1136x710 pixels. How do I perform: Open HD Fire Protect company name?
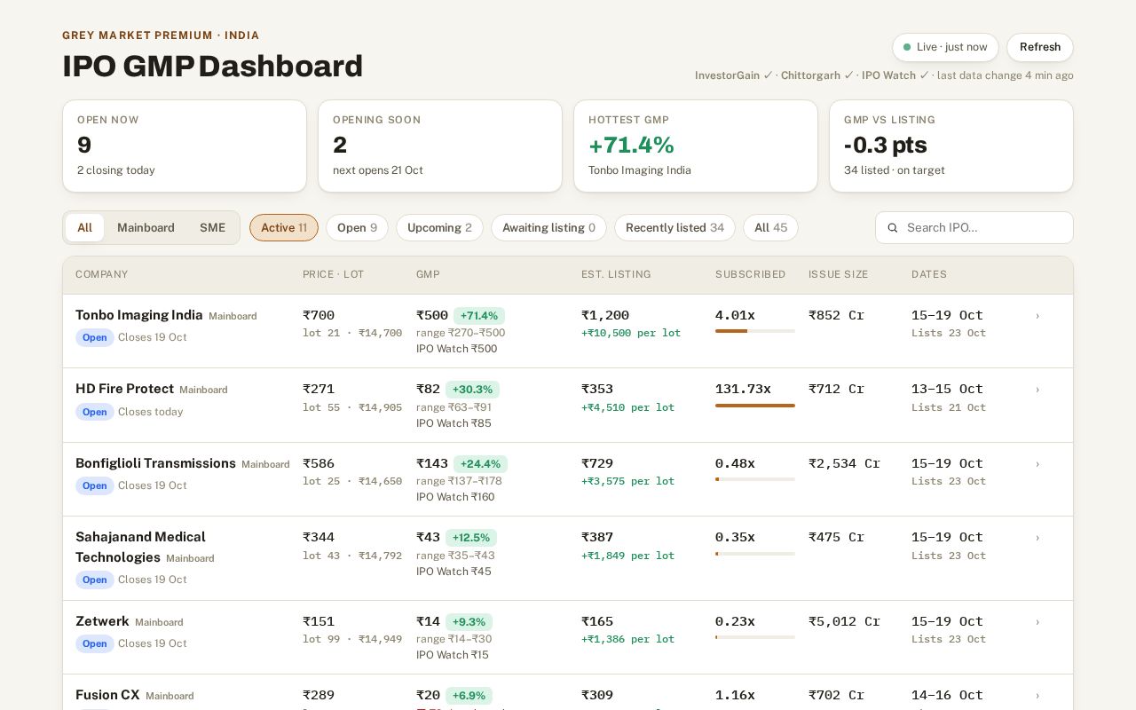coord(124,389)
